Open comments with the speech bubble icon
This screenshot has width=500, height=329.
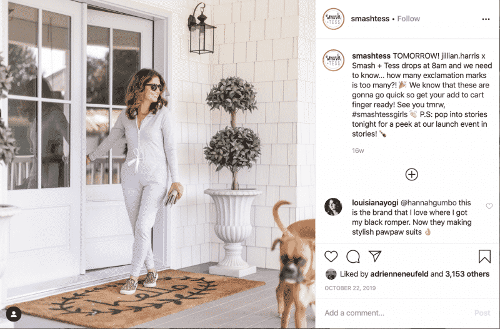pyautogui.click(x=353, y=257)
